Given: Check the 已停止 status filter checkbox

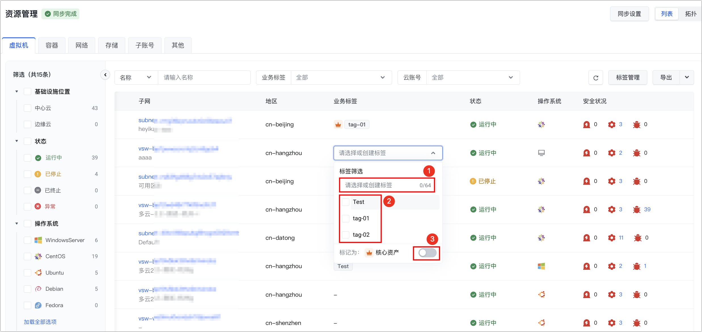Looking at the screenshot, I should [x=28, y=174].
